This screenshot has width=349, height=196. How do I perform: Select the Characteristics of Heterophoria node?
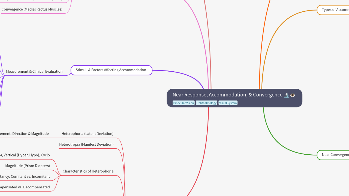(x=88, y=171)
